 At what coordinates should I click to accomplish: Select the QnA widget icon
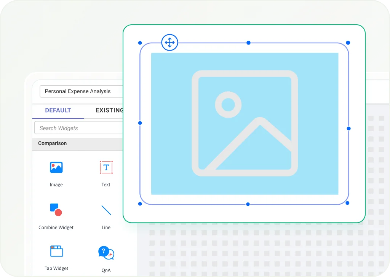click(x=106, y=253)
